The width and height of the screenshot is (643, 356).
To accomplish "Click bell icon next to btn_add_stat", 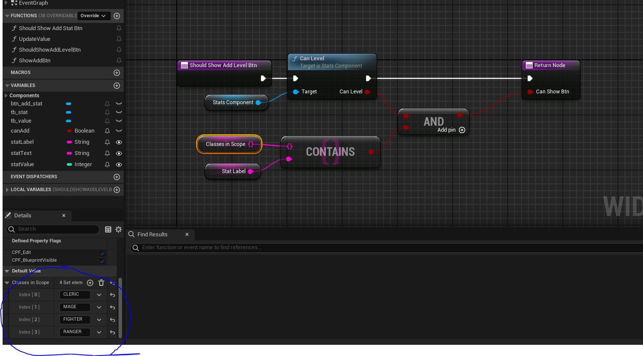I will pyautogui.click(x=107, y=104).
